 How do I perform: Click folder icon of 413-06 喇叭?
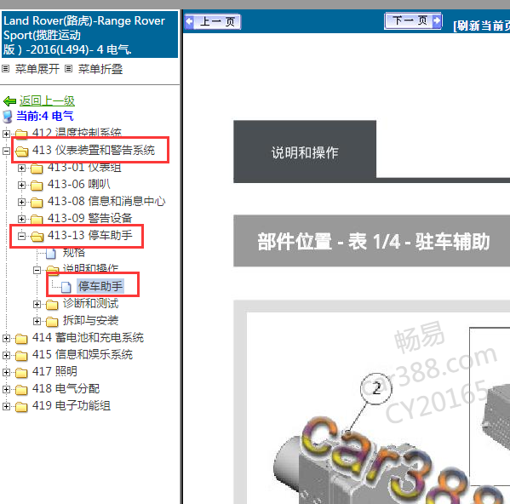coord(37,186)
